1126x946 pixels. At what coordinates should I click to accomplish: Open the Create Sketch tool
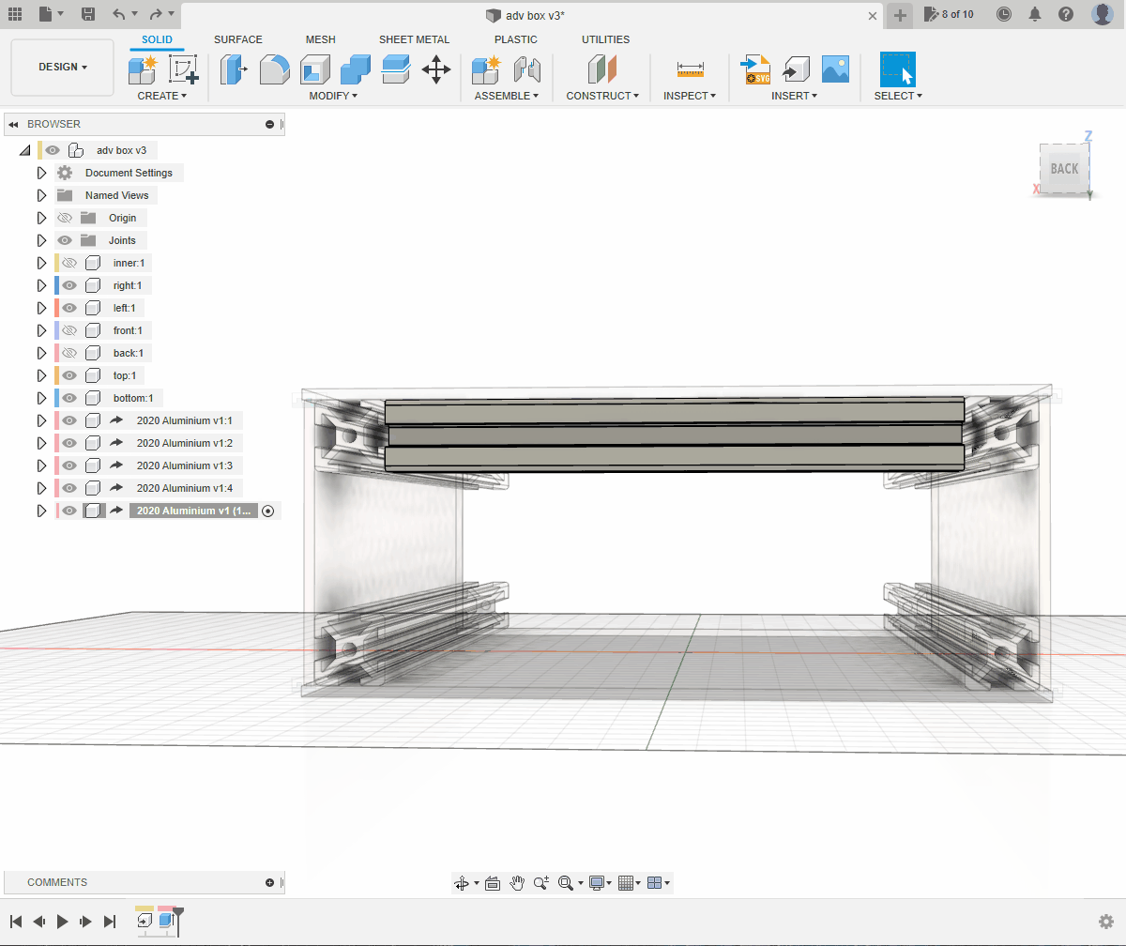(183, 69)
